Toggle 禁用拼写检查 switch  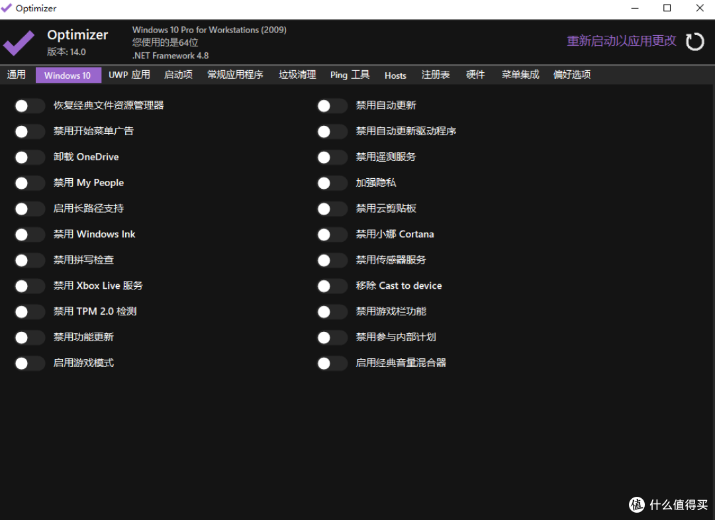tap(30, 260)
